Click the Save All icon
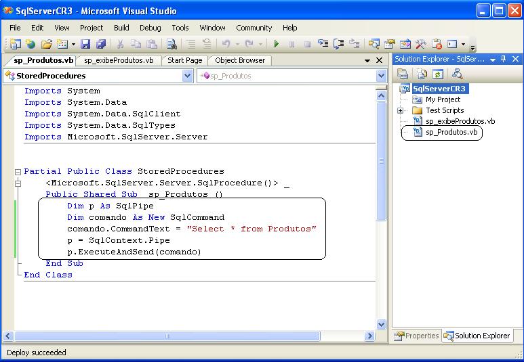The height and width of the screenshot is (362, 524). click(101, 44)
